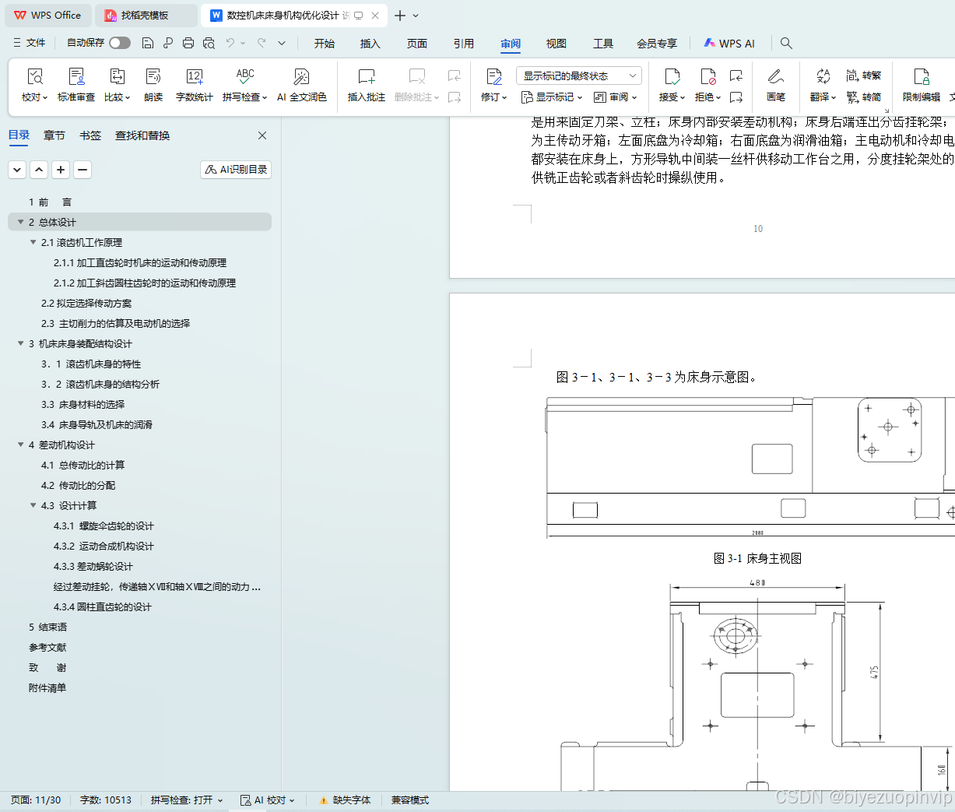
Task: Open 限制编辑 restrict editing panel
Action: tap(921, 84)
